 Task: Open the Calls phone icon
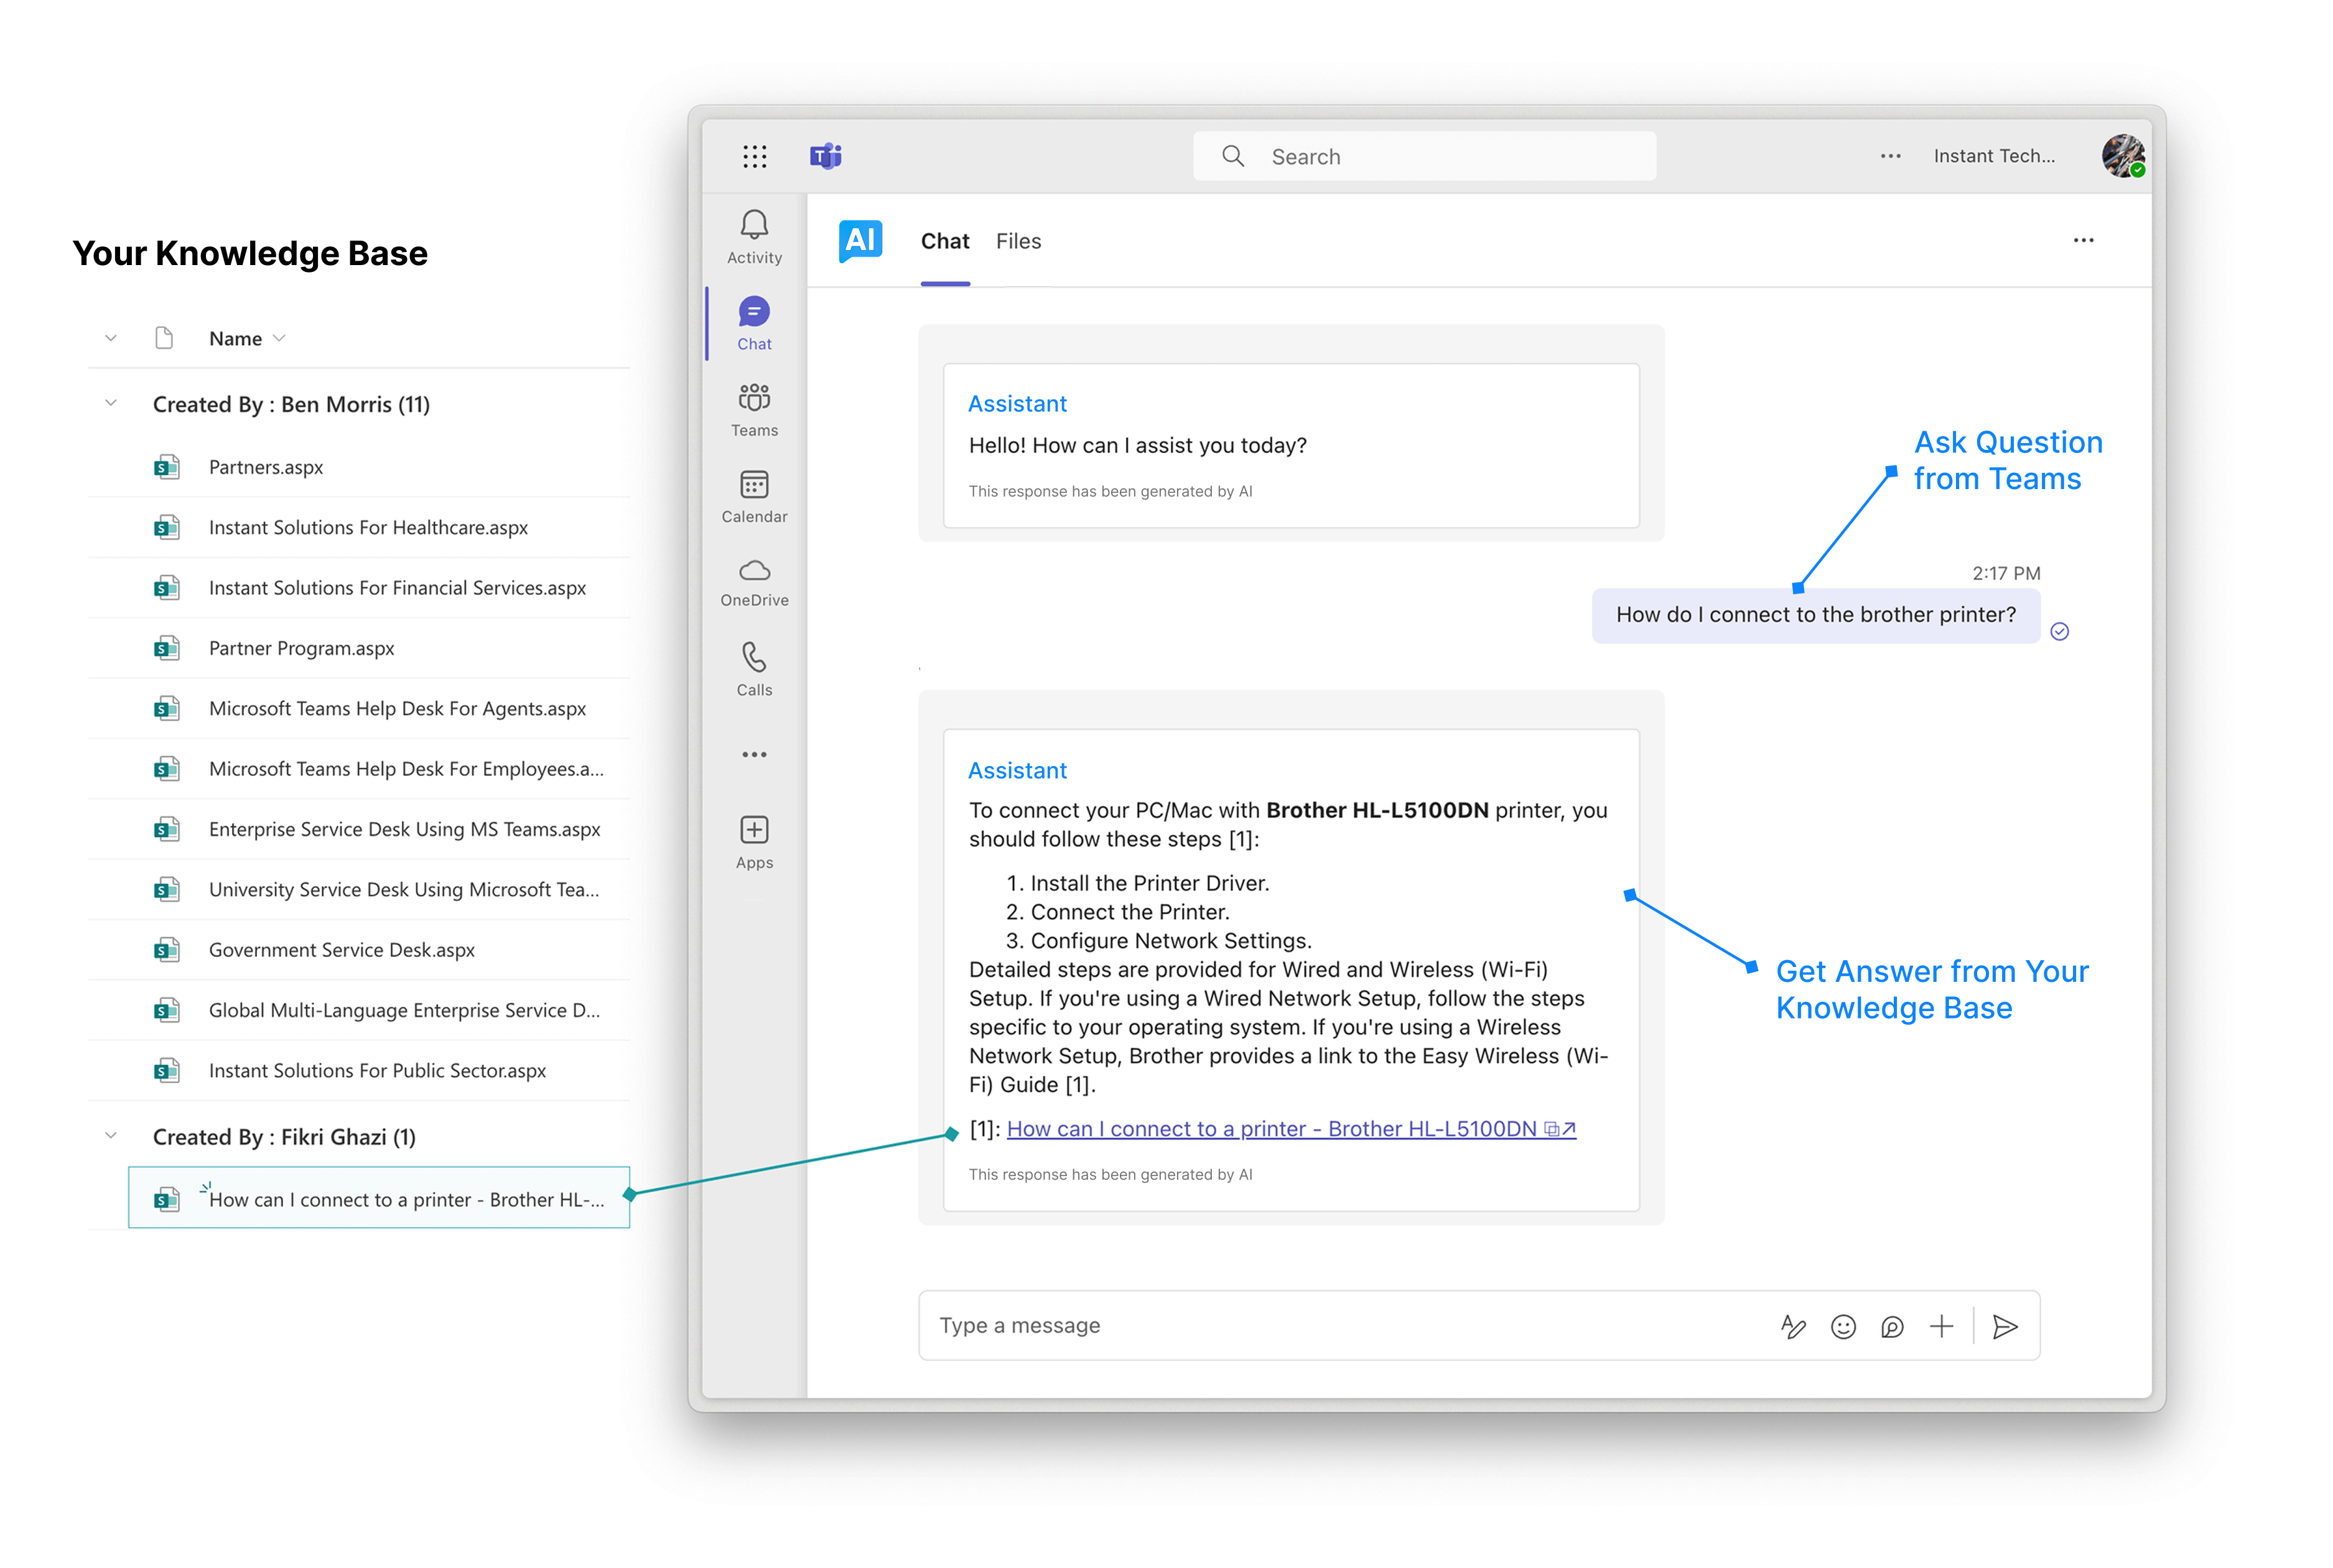(753, 657)
